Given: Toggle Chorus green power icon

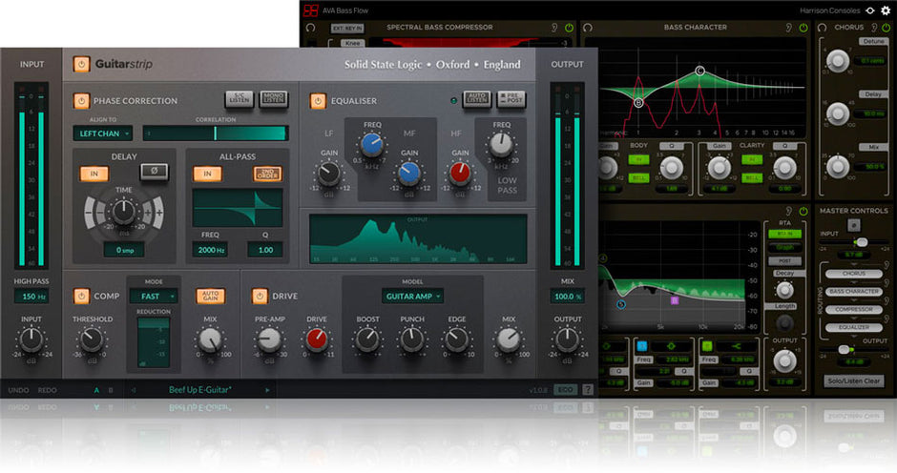Looking at the screenshot, I should coord(887,28).
